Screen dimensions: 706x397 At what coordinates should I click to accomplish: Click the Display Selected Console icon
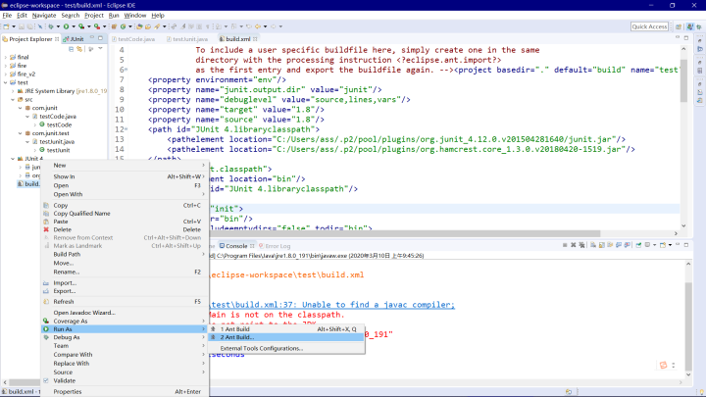647,245
